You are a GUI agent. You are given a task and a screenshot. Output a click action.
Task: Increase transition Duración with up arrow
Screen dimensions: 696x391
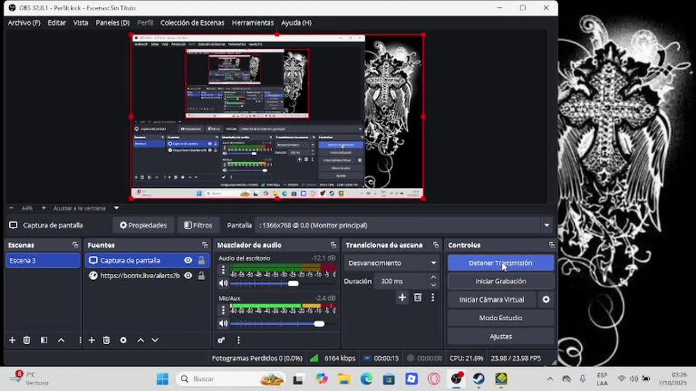coord(433,278)
